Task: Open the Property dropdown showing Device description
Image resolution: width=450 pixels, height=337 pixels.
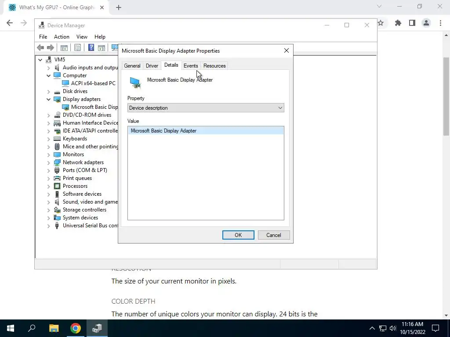Action: tap(206, 108)
